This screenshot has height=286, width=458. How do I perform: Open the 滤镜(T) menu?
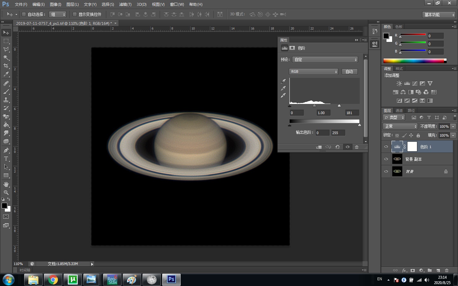125,4
